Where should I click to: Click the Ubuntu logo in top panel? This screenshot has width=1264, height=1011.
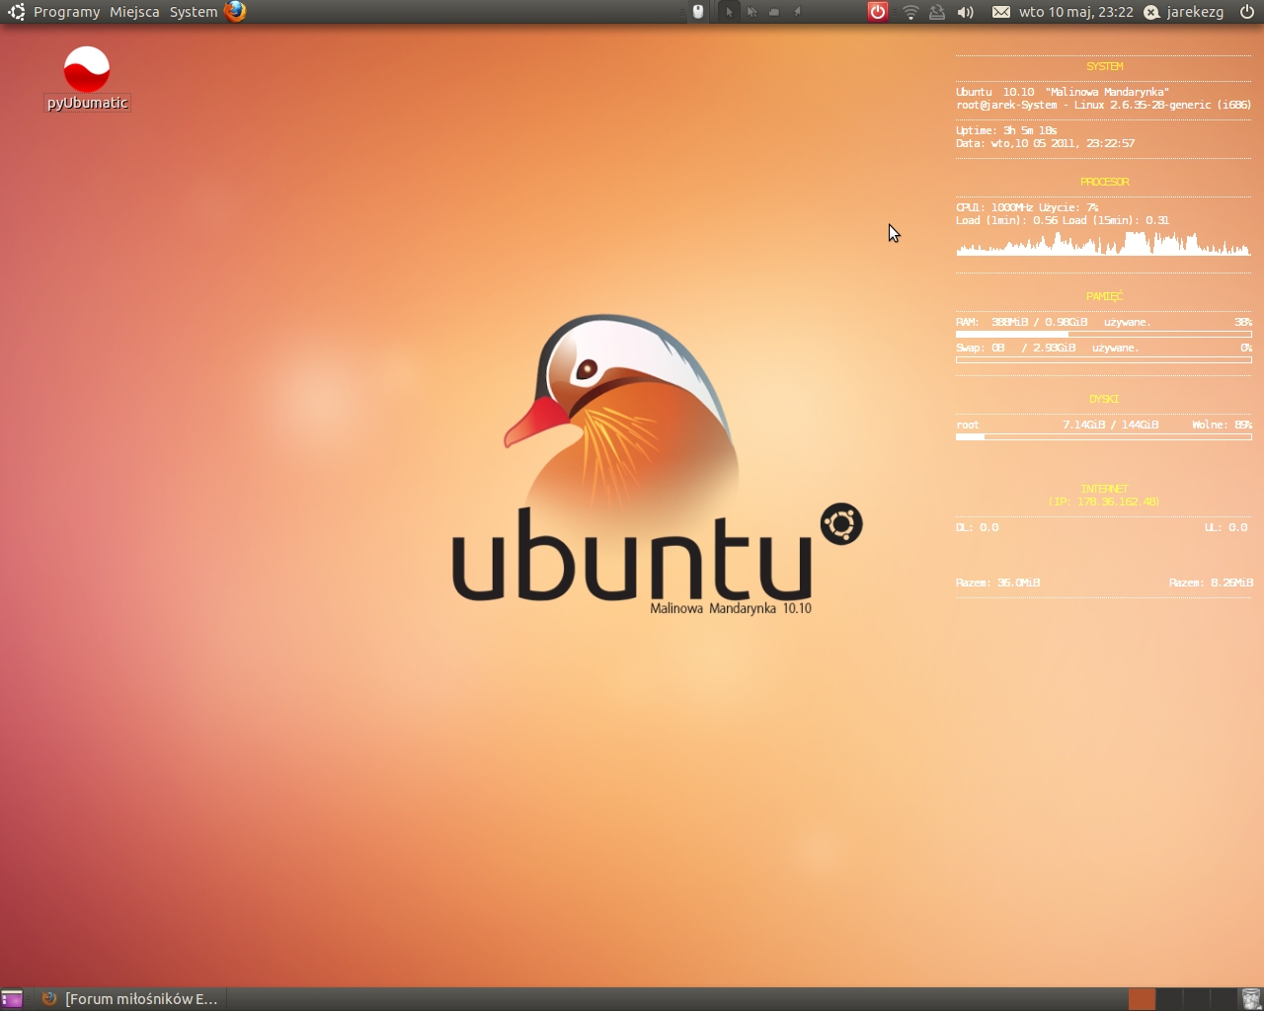pos(16,12)
